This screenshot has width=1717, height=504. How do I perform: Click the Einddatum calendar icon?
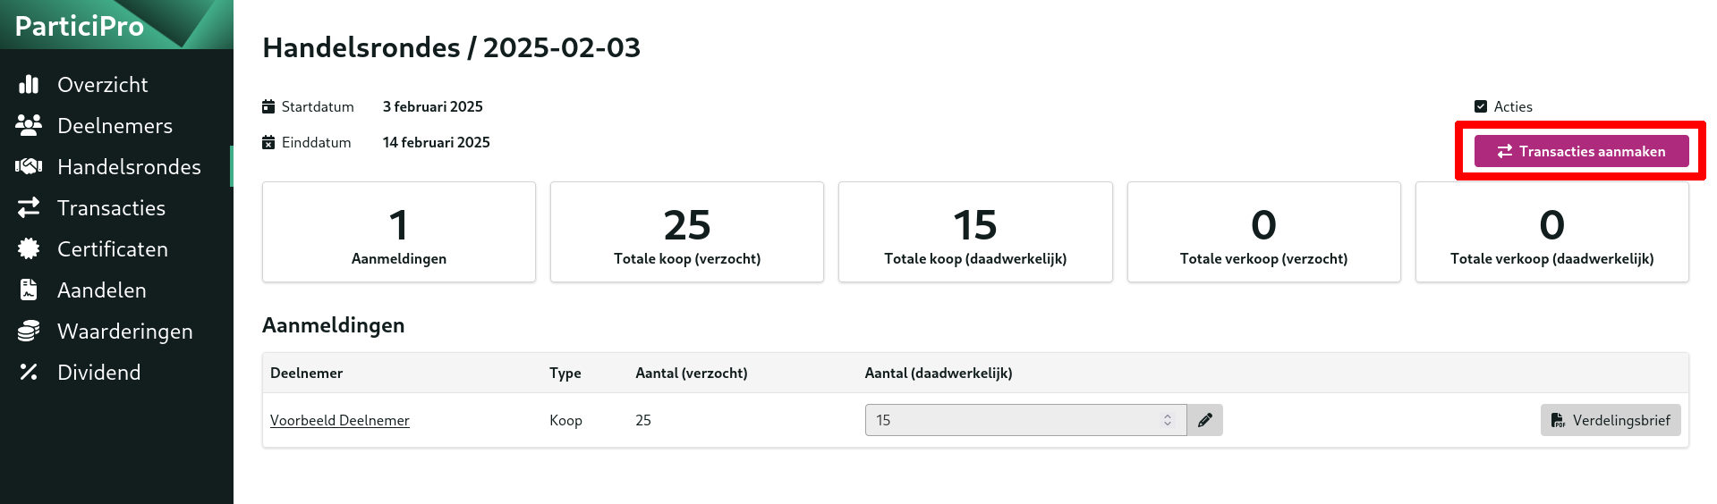pyautogui.click(x=268, y=142)
